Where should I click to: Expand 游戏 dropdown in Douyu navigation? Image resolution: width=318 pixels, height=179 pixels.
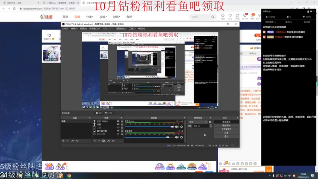116,17
